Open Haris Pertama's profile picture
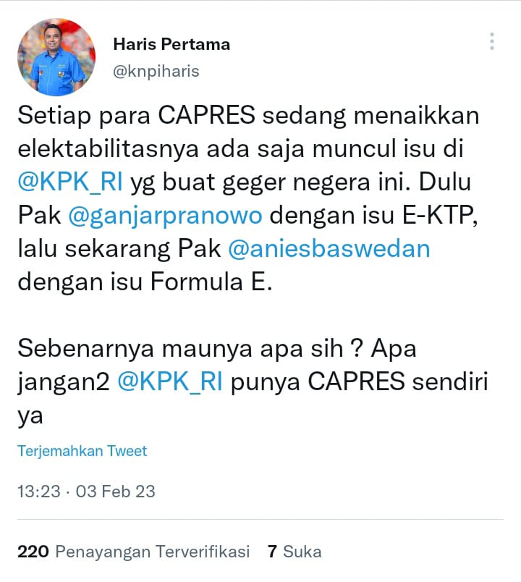The width and height of the screenshot is (521, 582). tap(56, 57)
